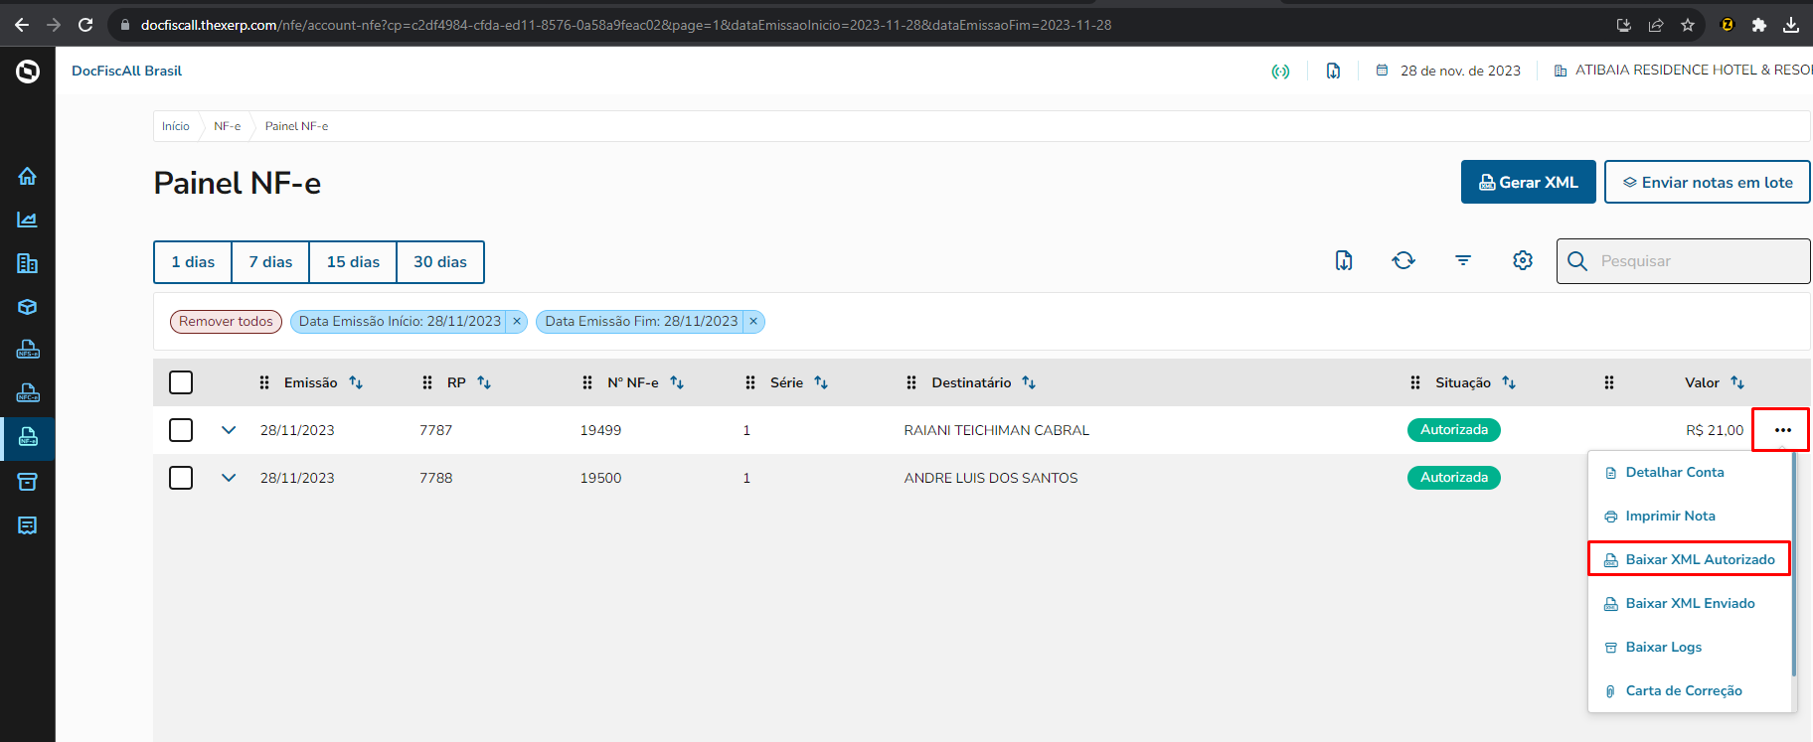Click Autorizada badge for NF-e 19500
Image resolution: width=1813 pixels, height=742 pixels.
(1454, 478)
